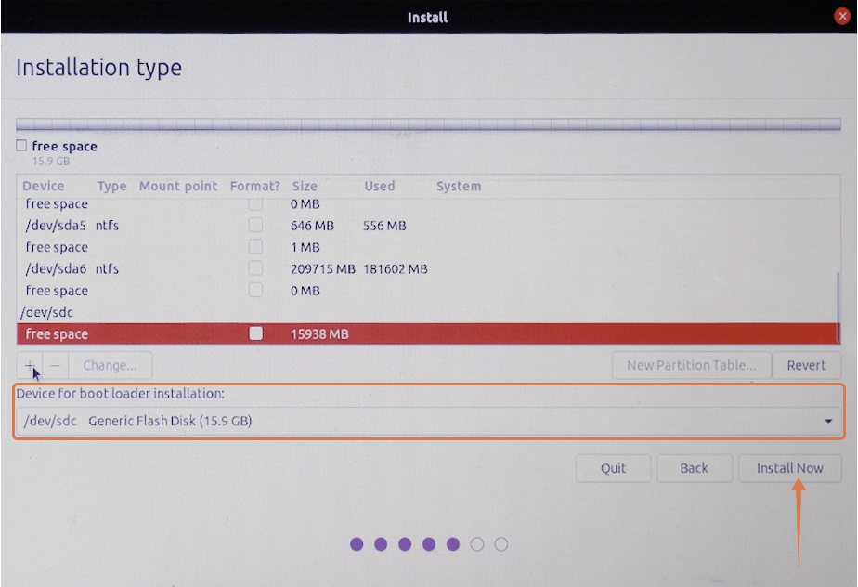This screenshot has height=587, width=858.
Task: Click the Device column header
Action: (x=44, y=186)
